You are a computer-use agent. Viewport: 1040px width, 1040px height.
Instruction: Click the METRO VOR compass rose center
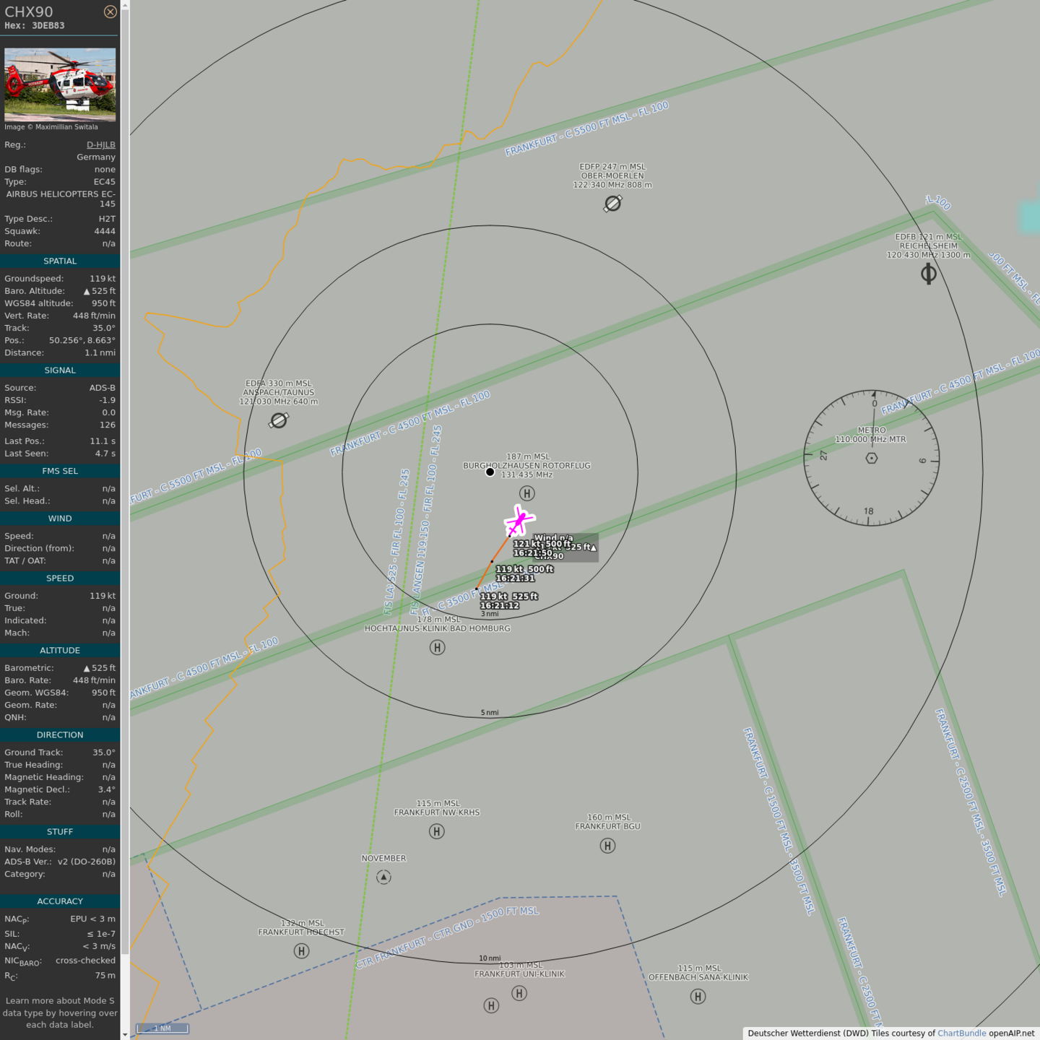click(872, 458)
